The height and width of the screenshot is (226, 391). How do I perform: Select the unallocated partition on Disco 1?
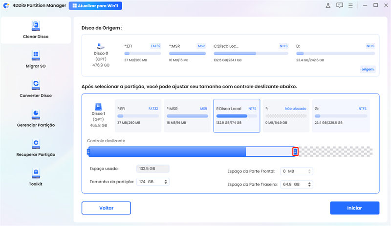[284, 117]
